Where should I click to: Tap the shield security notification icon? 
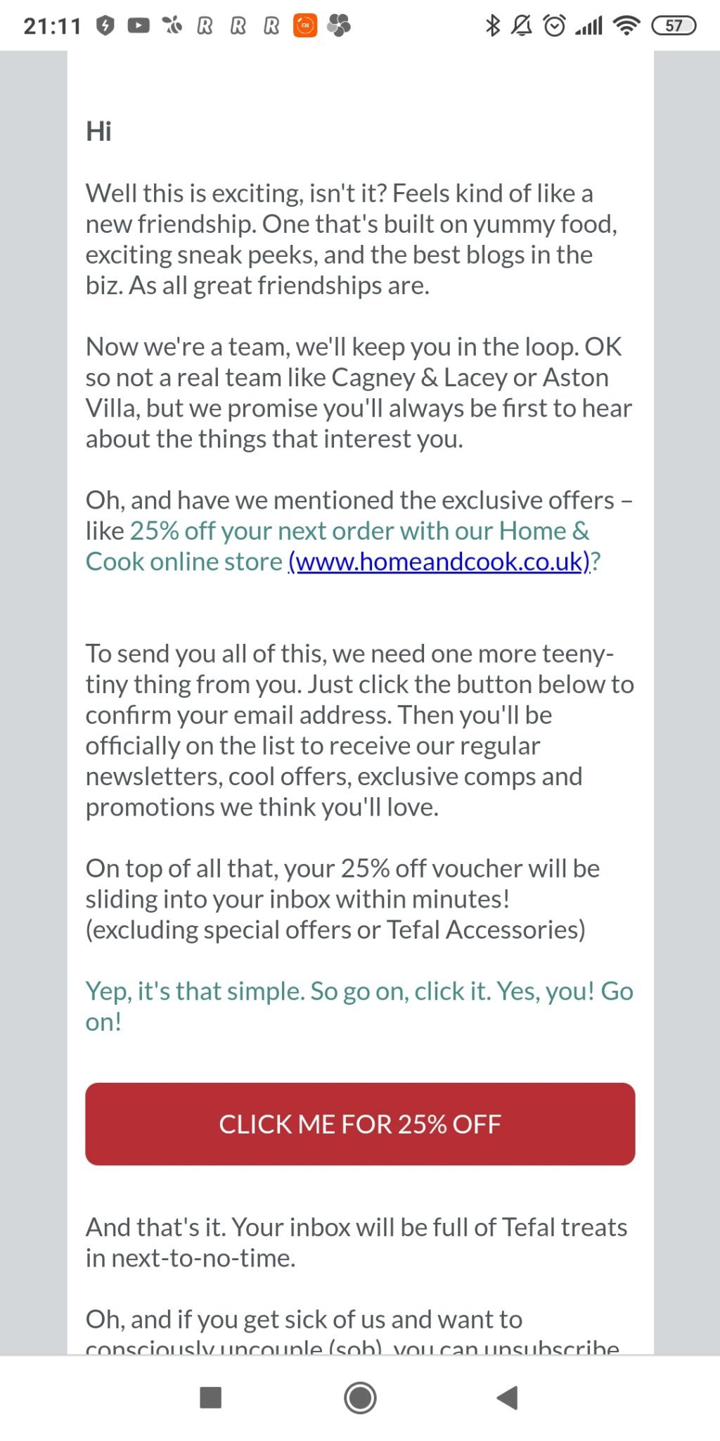105,26
